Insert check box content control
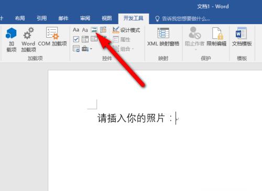Screen dimensions: 262x191 76,39
